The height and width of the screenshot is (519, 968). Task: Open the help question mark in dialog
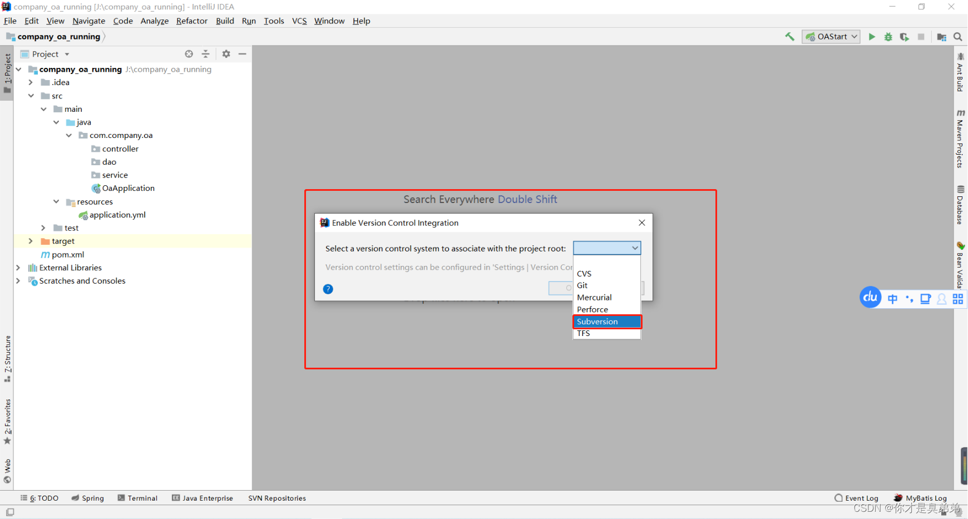[x=328, y=289]
